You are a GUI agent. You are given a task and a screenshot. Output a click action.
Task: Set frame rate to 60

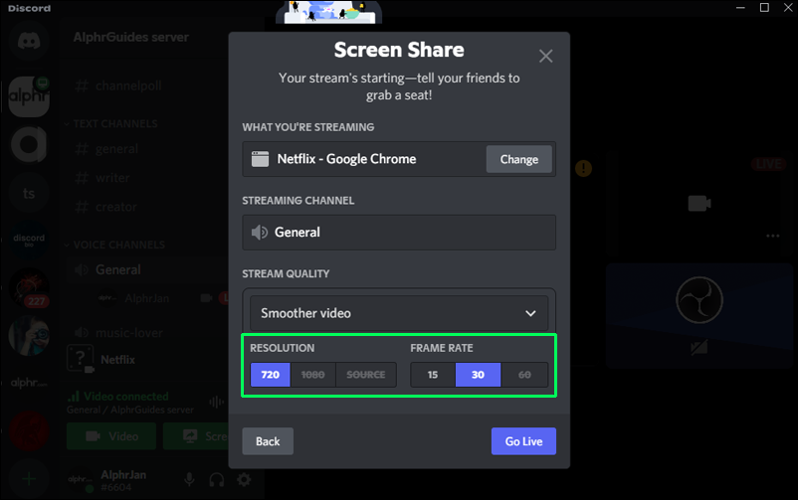pyautogui.click(x=524, y=375)
